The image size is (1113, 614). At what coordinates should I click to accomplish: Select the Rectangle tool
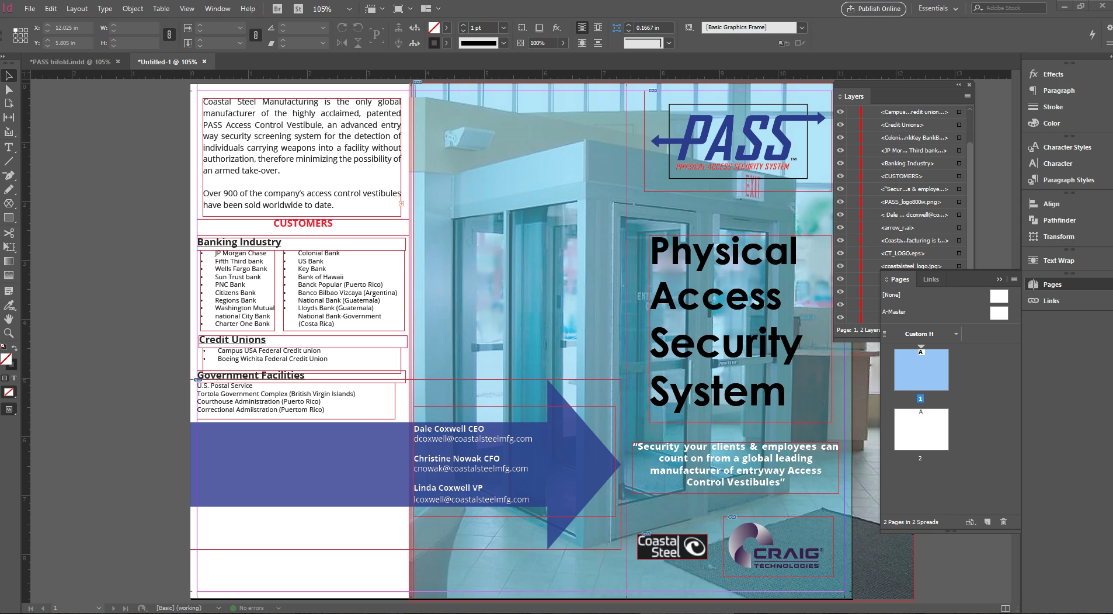(x=9, y=217)
